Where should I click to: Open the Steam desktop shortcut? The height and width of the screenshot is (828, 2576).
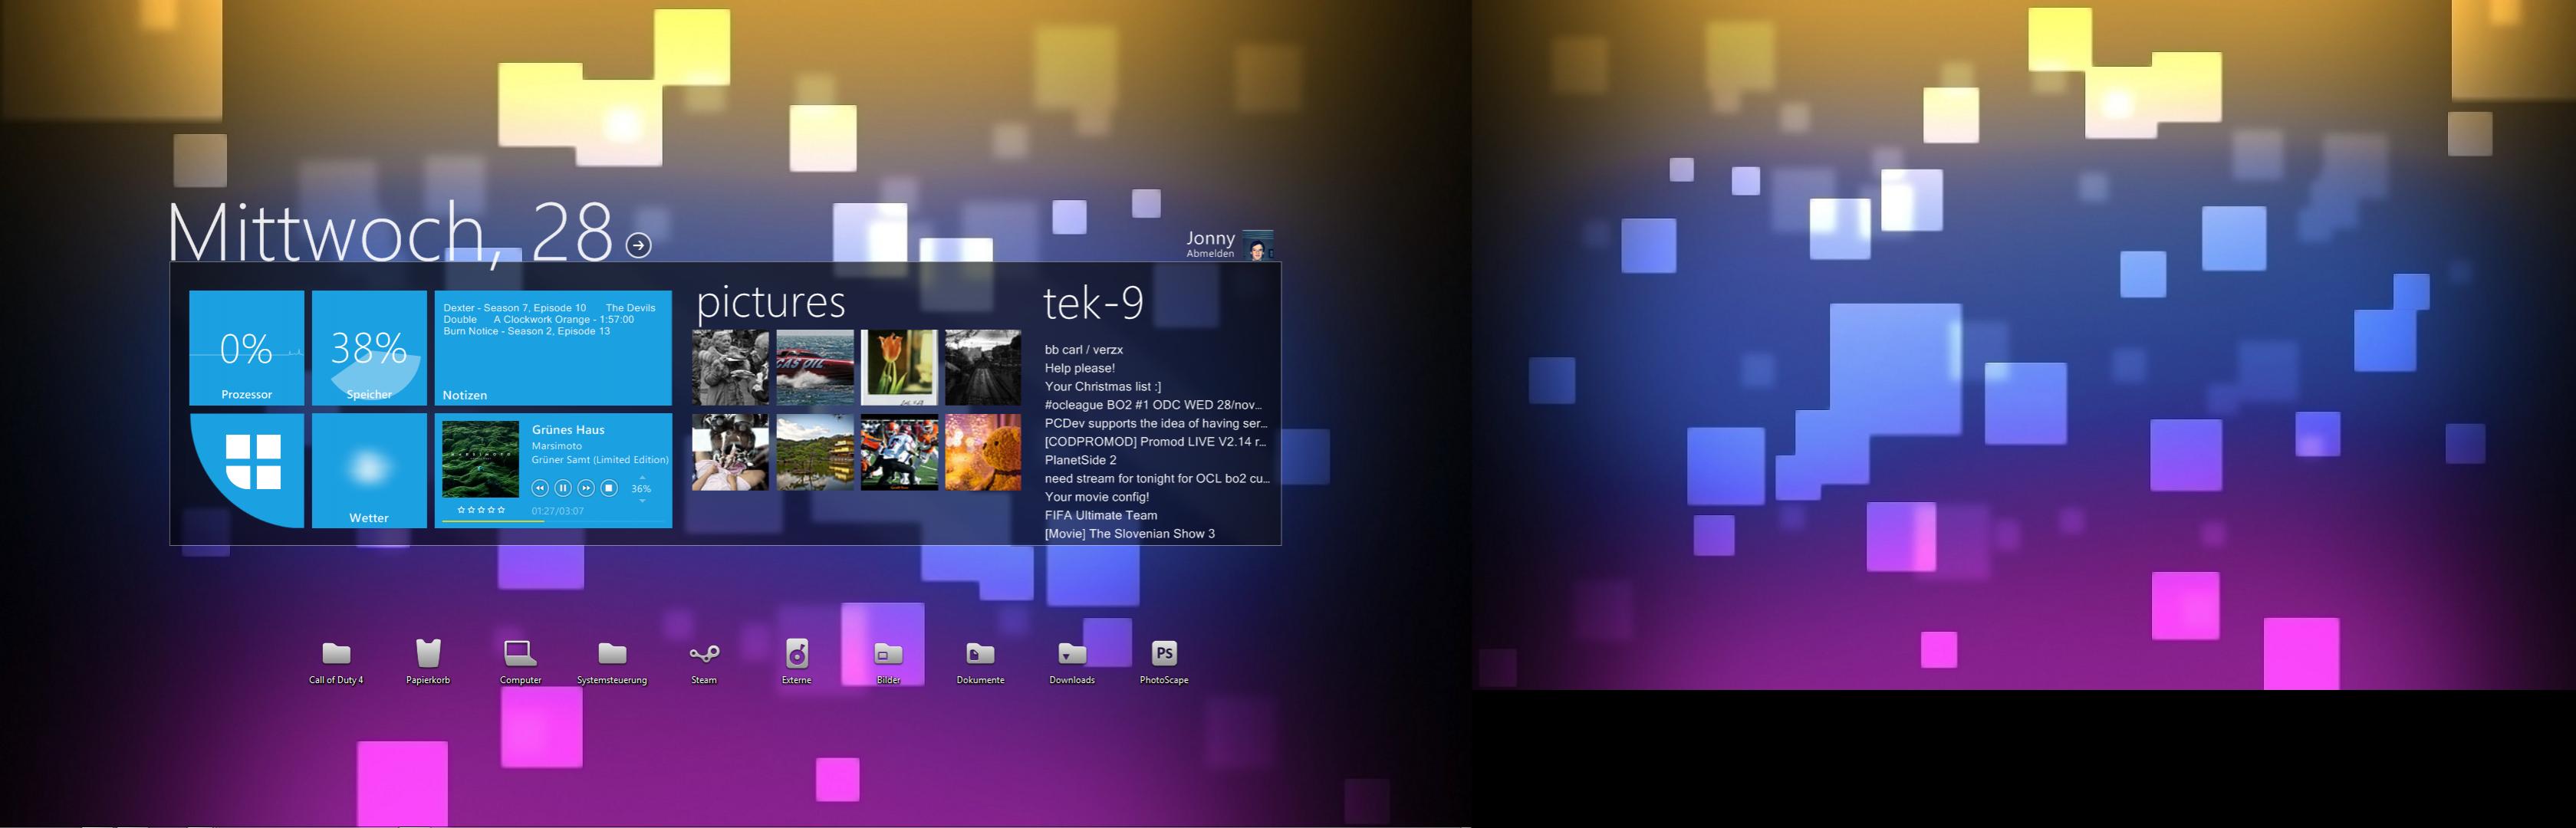tap(704, 654)
